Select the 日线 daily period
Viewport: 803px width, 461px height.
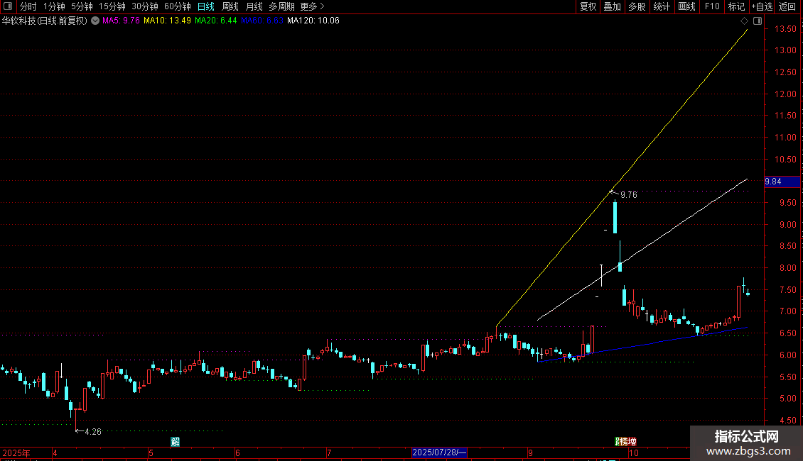coord(206,6)
